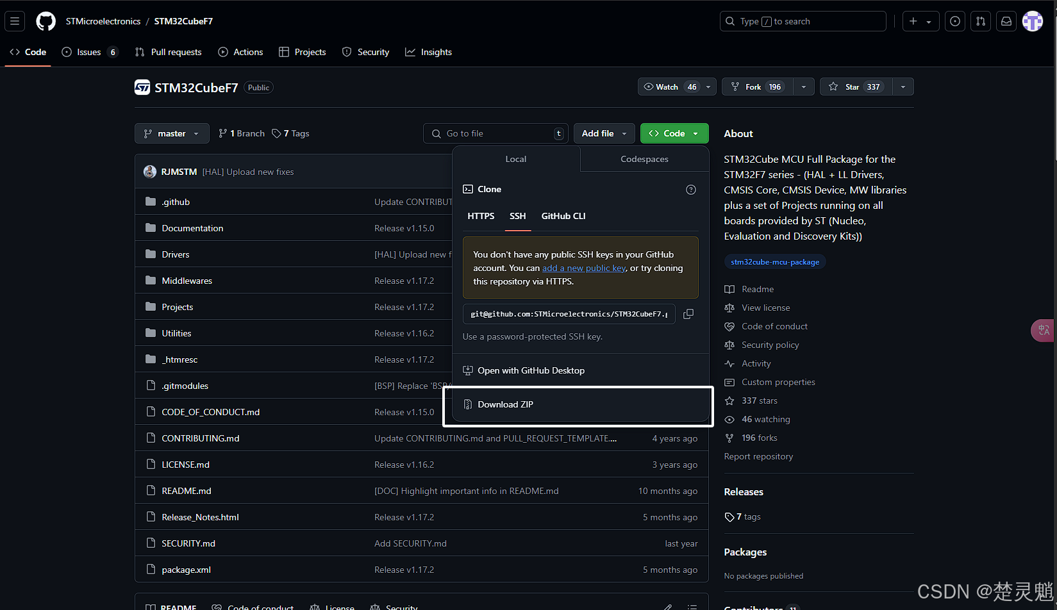This screenshot has height=610, width=1057.
Task: Open the notifications inbox icon
Action: coord(1006,21)
